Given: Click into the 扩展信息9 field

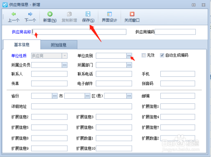Looking at the screenshot, I should [x=49, y=149].
